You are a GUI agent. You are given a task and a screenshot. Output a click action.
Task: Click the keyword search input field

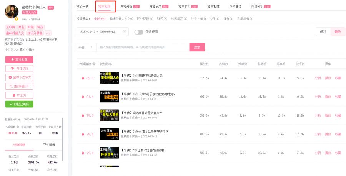142,47
